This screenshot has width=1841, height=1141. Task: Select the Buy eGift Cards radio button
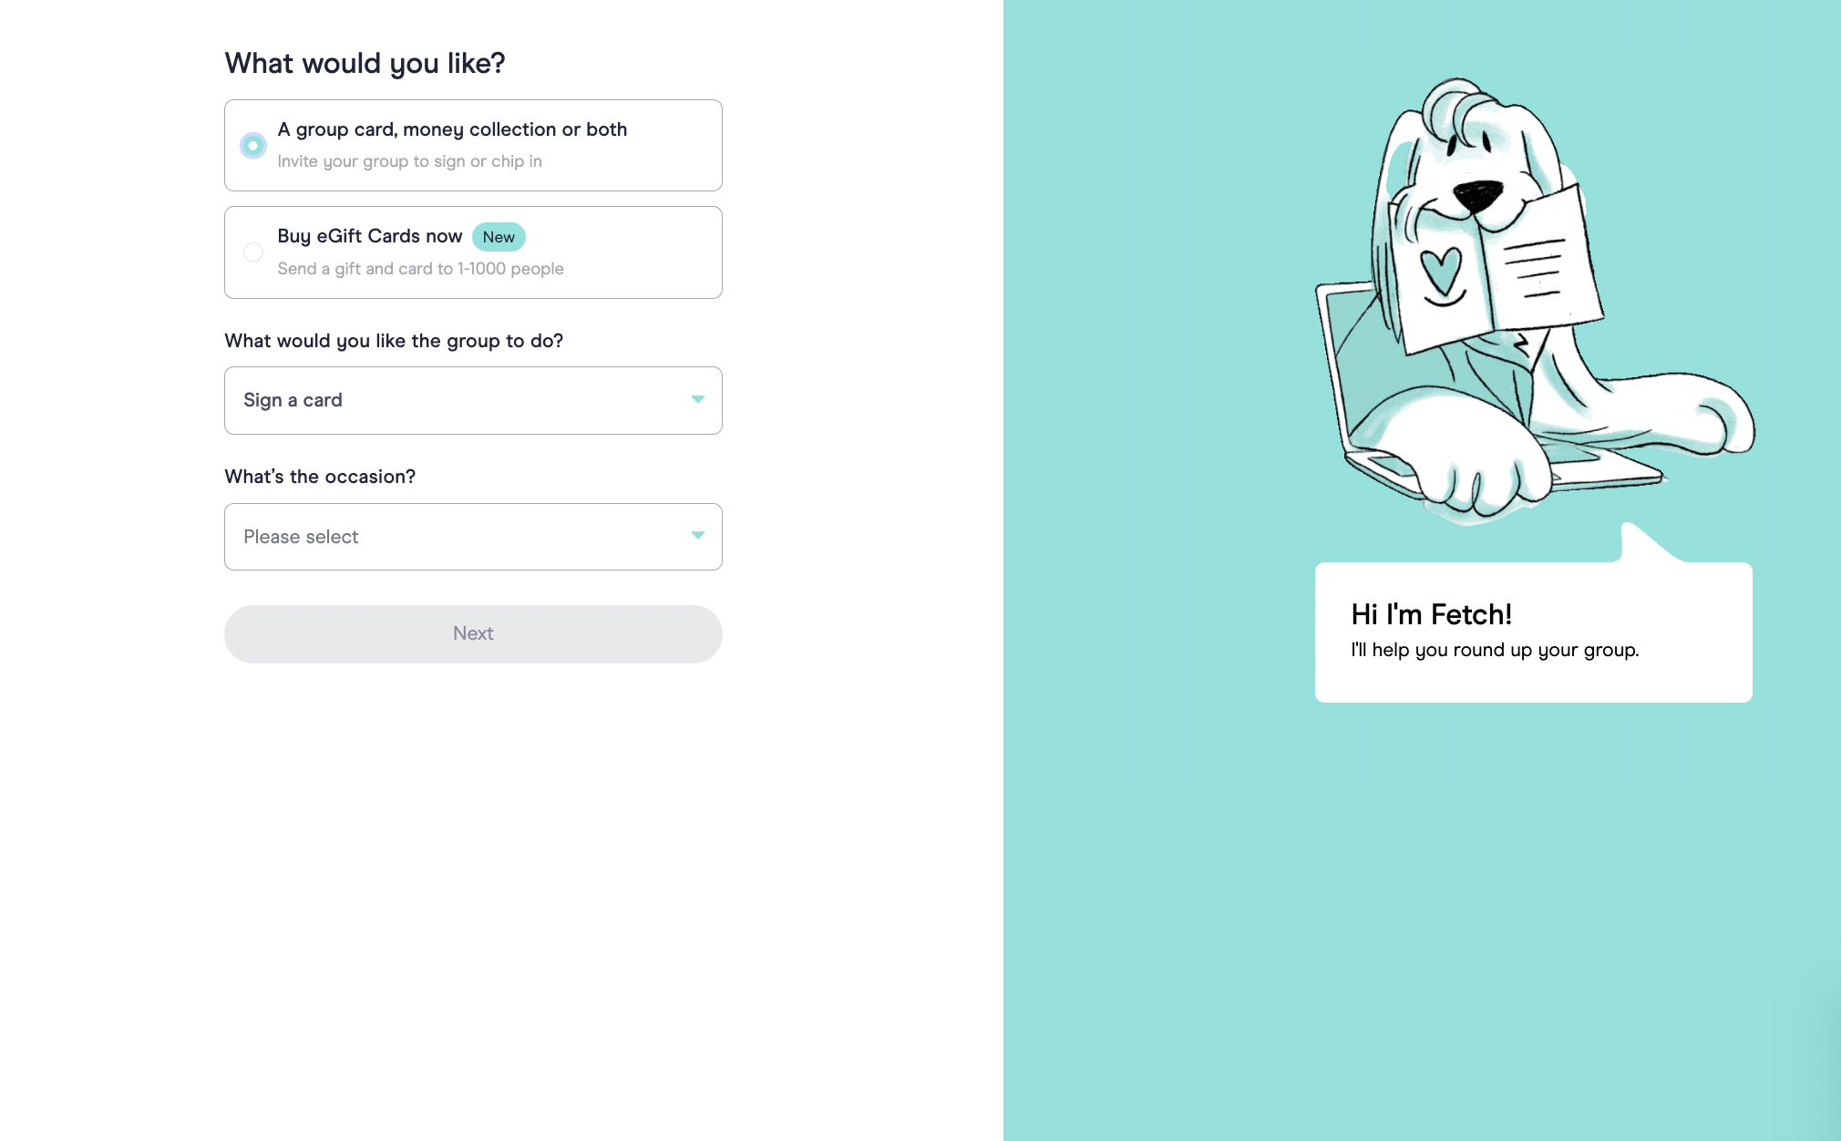coord(253,252)
